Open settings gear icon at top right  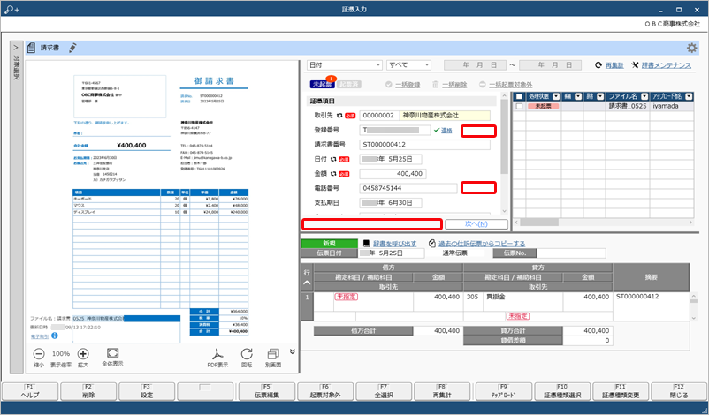coord(691,48)
